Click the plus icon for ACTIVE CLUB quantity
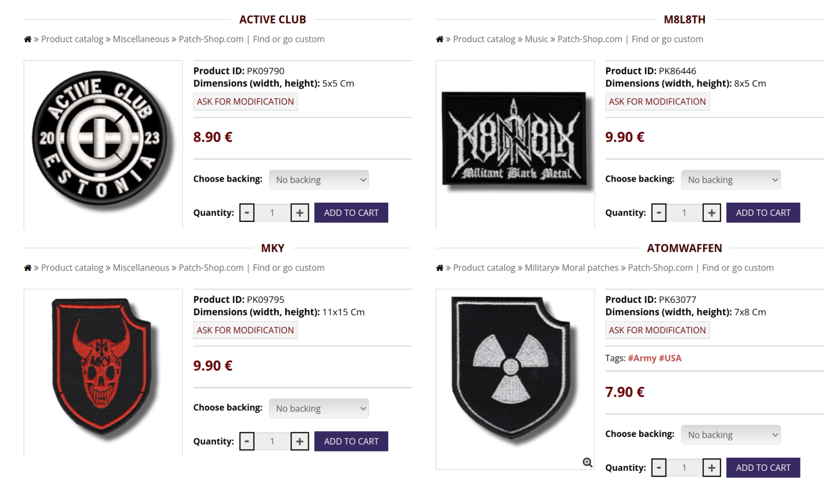Viewport: 824px width, 484px height. point(300,213)
